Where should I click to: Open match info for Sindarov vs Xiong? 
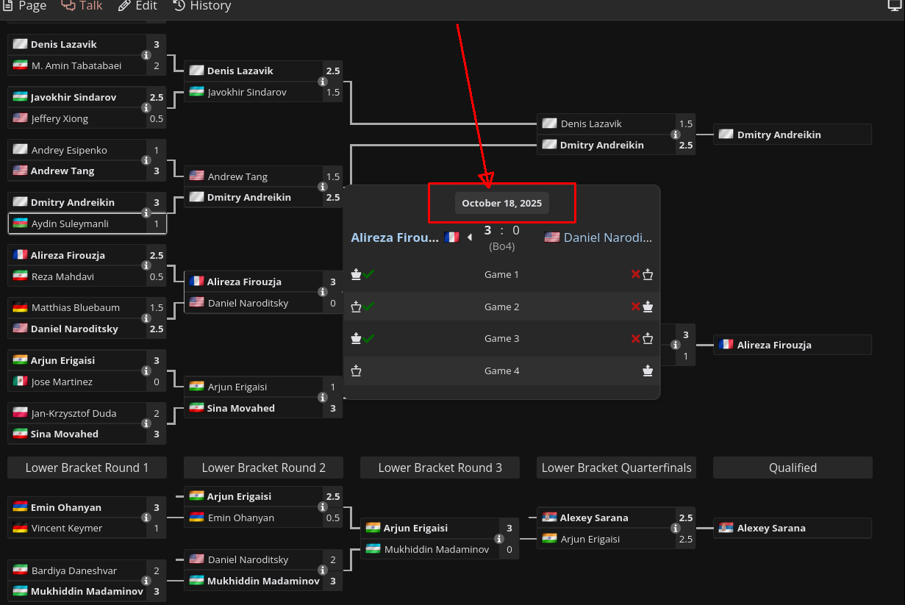(146, 107)
